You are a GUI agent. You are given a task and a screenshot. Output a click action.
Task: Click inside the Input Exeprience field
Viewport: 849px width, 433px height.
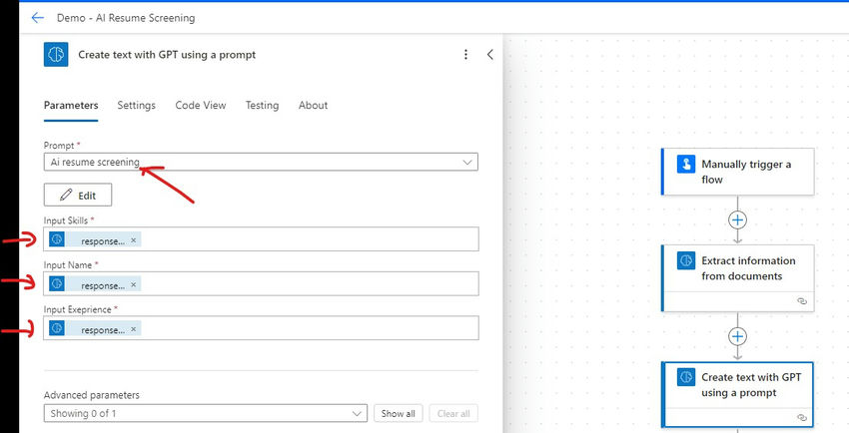261,328
